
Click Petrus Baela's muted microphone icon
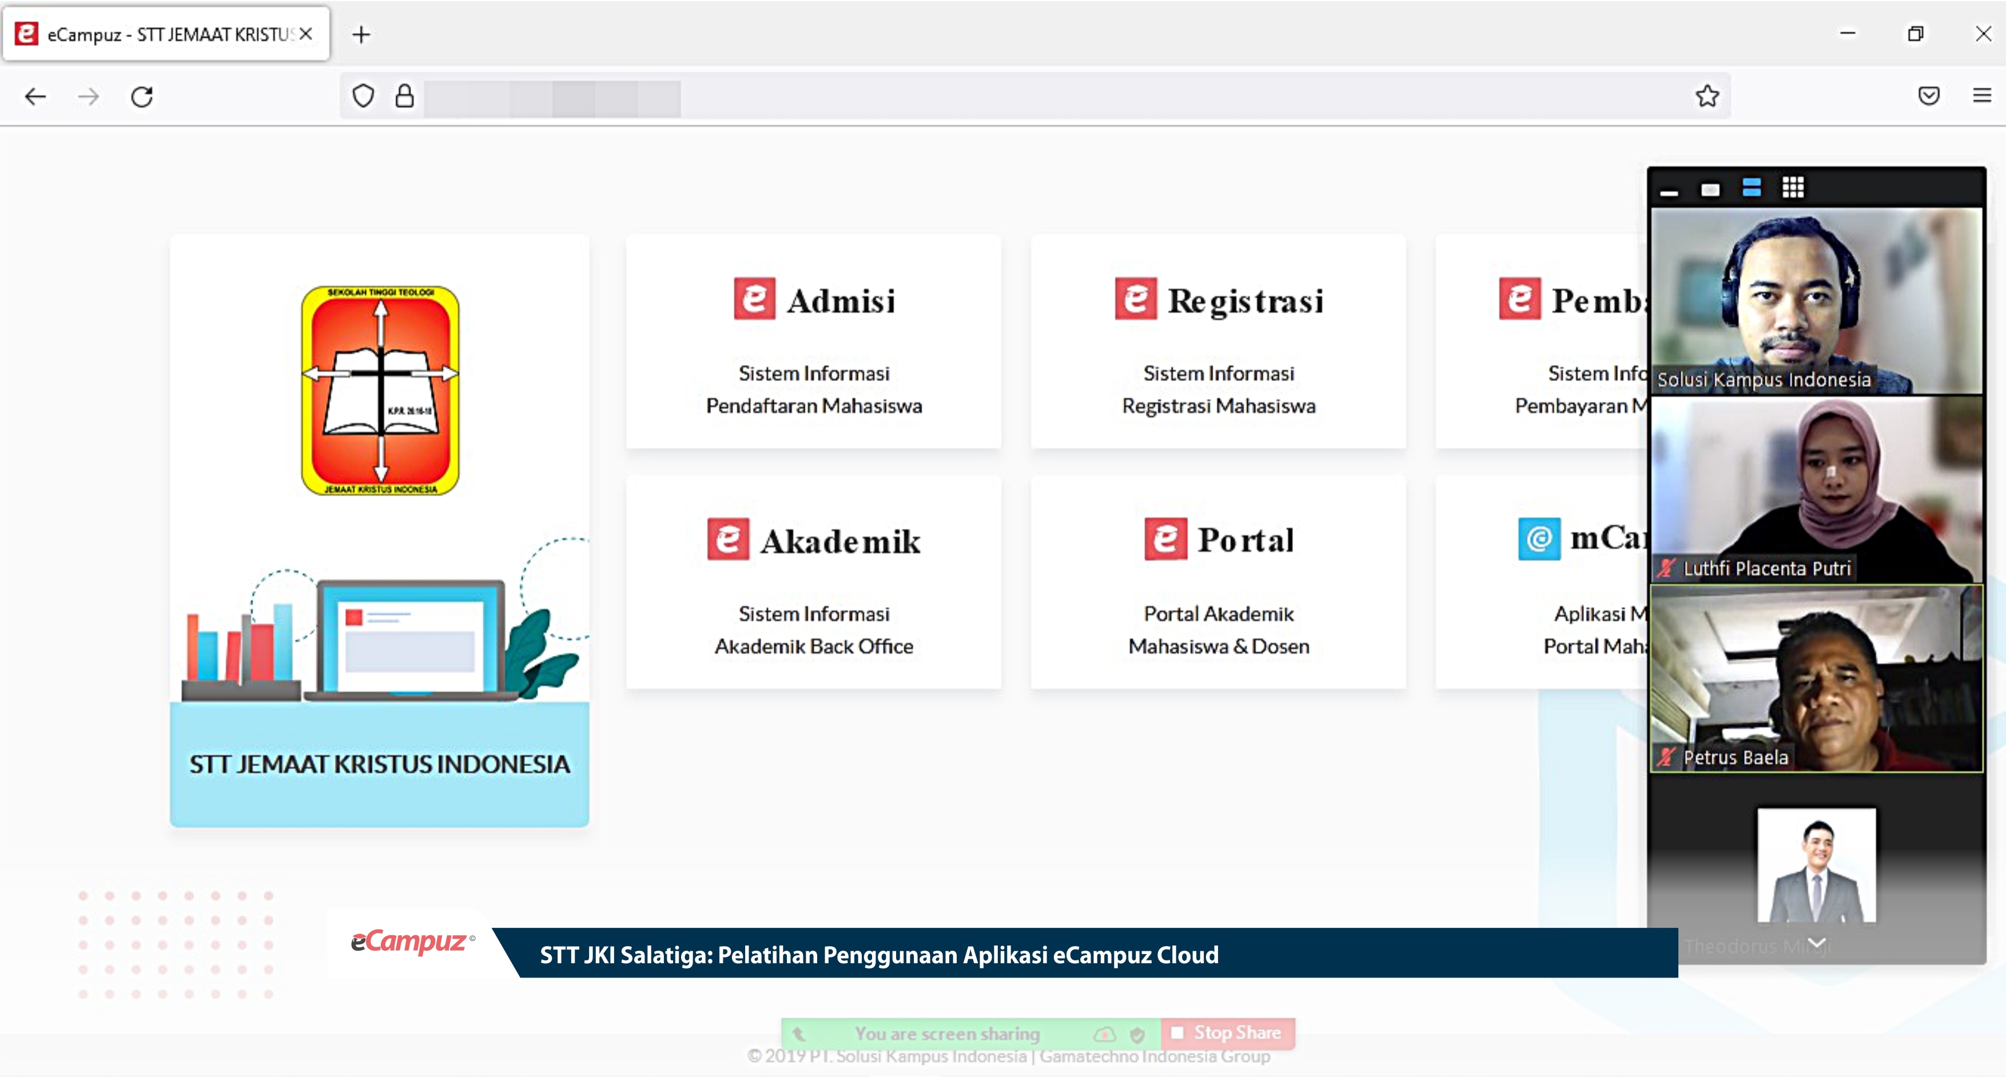click(x=1666, y=757)
